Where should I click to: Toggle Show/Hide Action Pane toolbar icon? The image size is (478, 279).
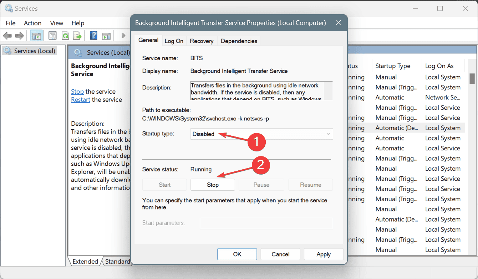(106, 36)
